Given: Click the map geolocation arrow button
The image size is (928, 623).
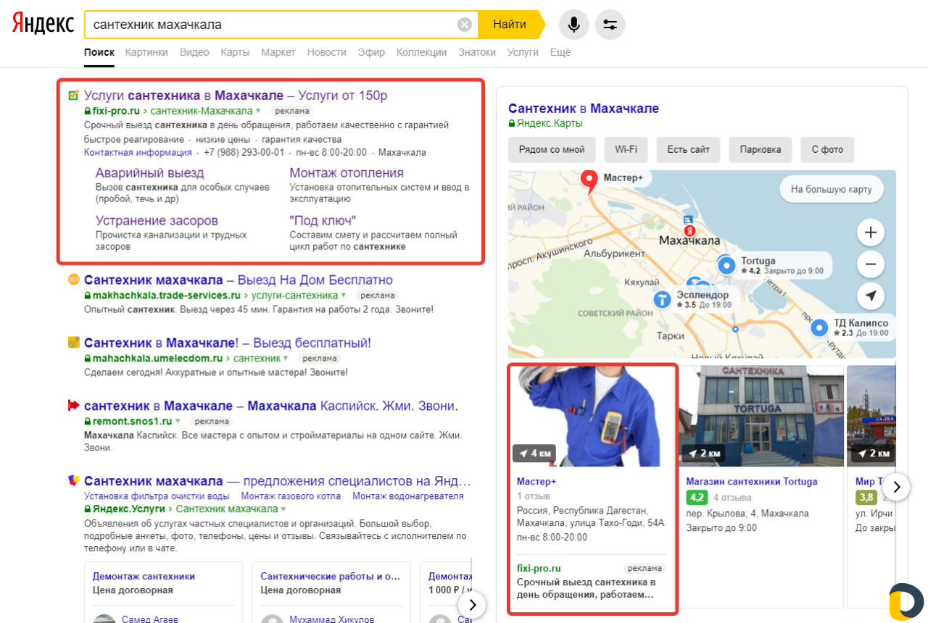Looking at the screenshot, I should (x=871, y=296).
